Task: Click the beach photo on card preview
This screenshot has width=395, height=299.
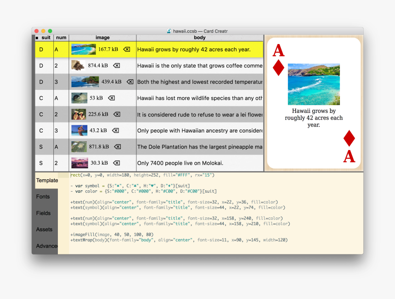Action: pyautogui.click(x=314, y=84)
